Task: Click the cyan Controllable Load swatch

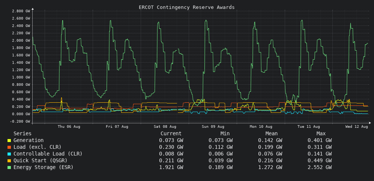Action: pos(9,154)
